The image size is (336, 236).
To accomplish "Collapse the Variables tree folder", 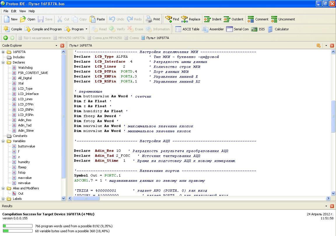I will click(x=3, y=141).
